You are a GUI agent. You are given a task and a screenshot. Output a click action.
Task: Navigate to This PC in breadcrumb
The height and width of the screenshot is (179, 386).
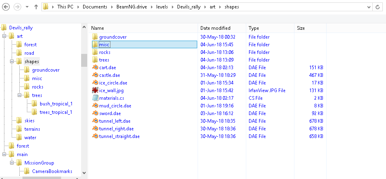coord(65,7)
